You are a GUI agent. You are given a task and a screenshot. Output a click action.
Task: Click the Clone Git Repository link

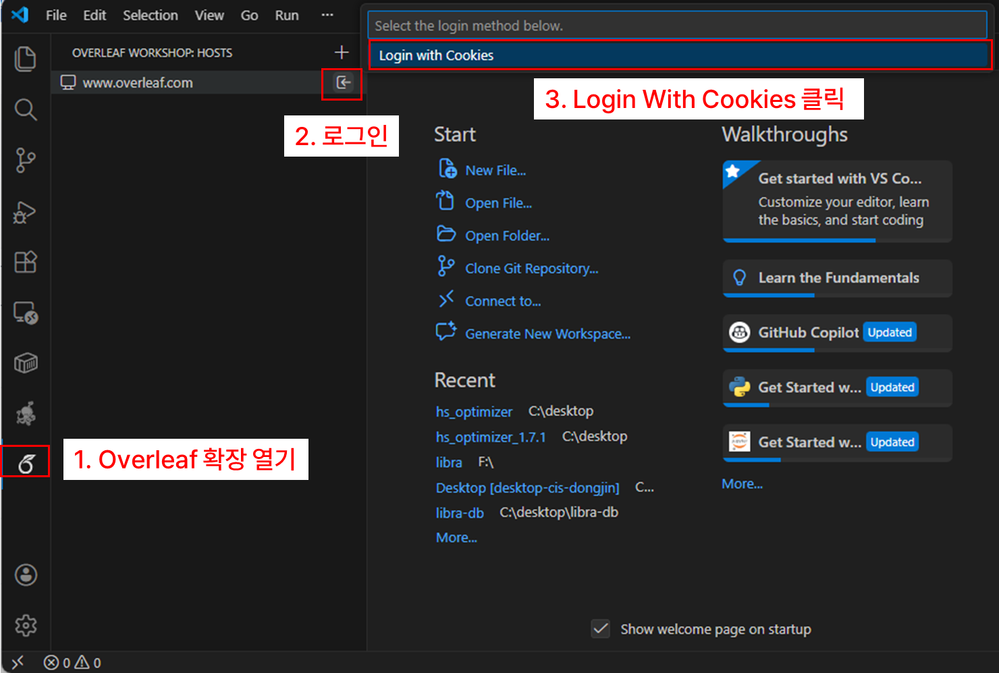click(x=531, y=269)
